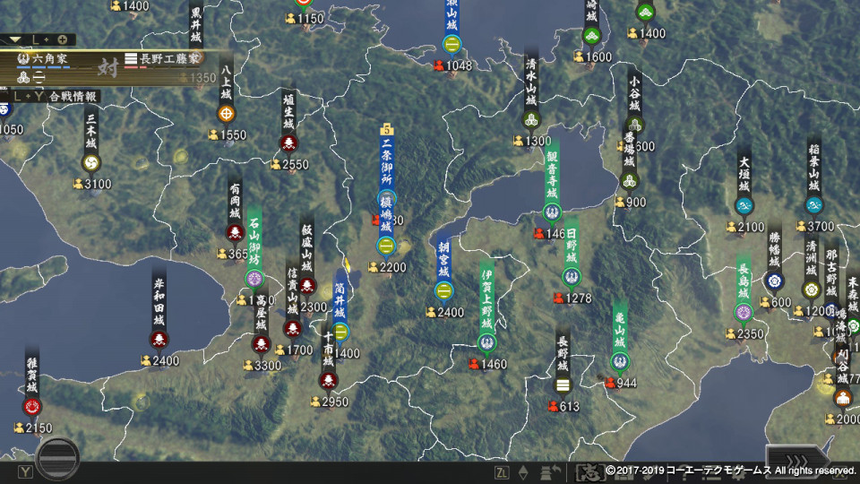Image resolution: width=860 pixels, height=484 pixels.
Task: Click the 三木城 yellow swirl crest marker
Action: 91,163
